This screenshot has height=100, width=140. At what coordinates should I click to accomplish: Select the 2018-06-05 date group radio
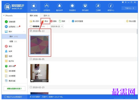31,59
